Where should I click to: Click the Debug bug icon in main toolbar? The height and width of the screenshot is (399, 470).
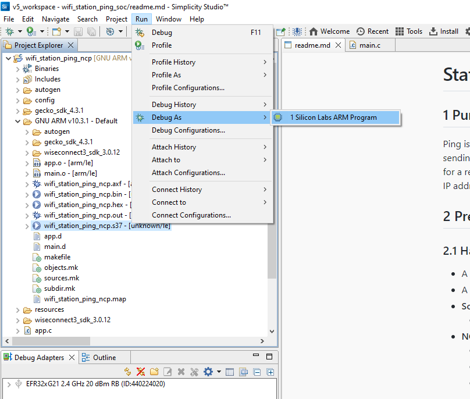[x=9, y=31]
